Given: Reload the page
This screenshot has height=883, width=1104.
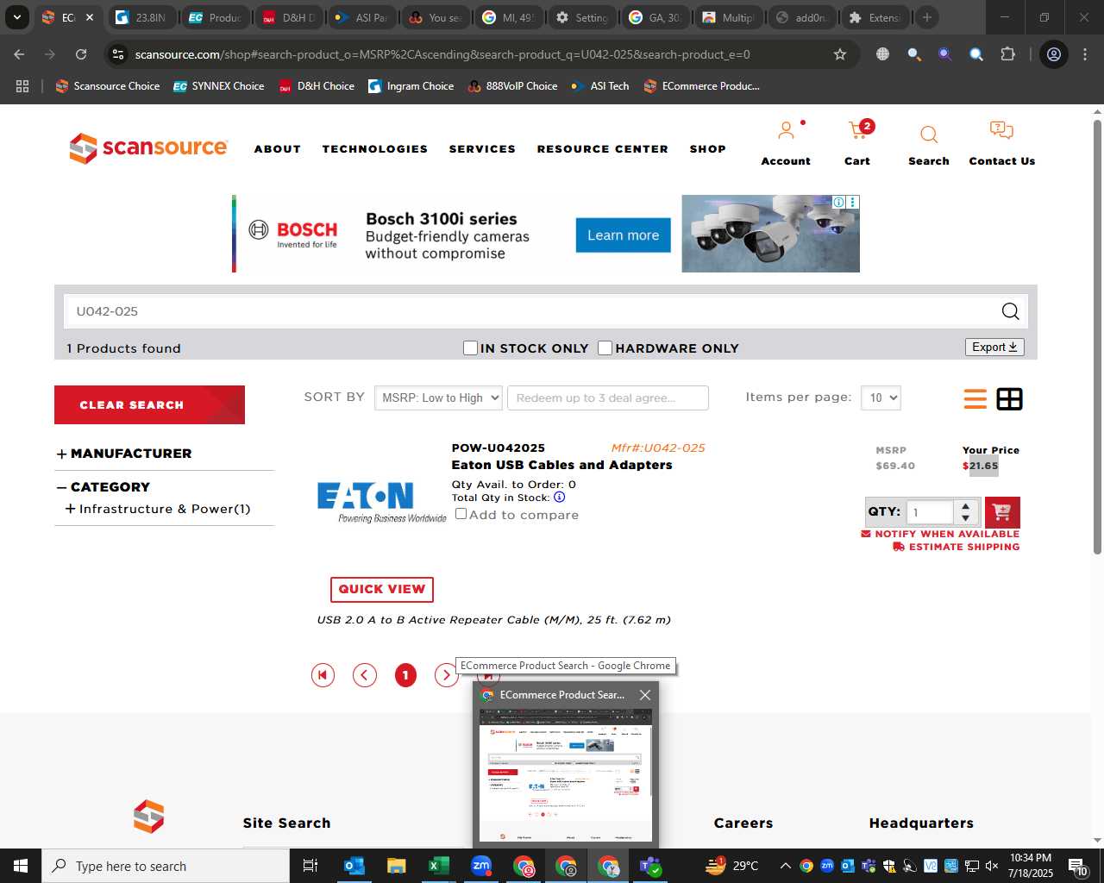Looking at the screenshot, I should (81, 54).
